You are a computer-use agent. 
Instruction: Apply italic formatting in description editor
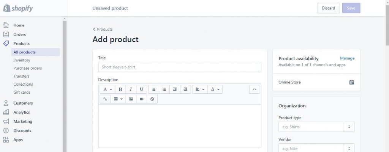point(131,89)
